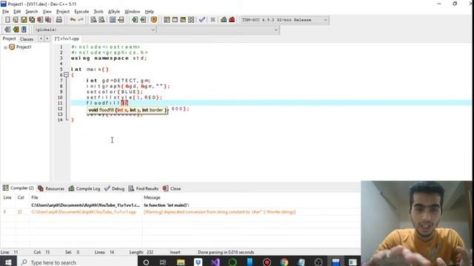This screenshot has height=266, width=474.
Task: Switch to the Classes panel tab
Action: coord(27,39)
